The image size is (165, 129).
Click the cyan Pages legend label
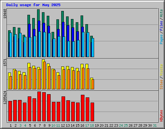click(x=161, y=39)
